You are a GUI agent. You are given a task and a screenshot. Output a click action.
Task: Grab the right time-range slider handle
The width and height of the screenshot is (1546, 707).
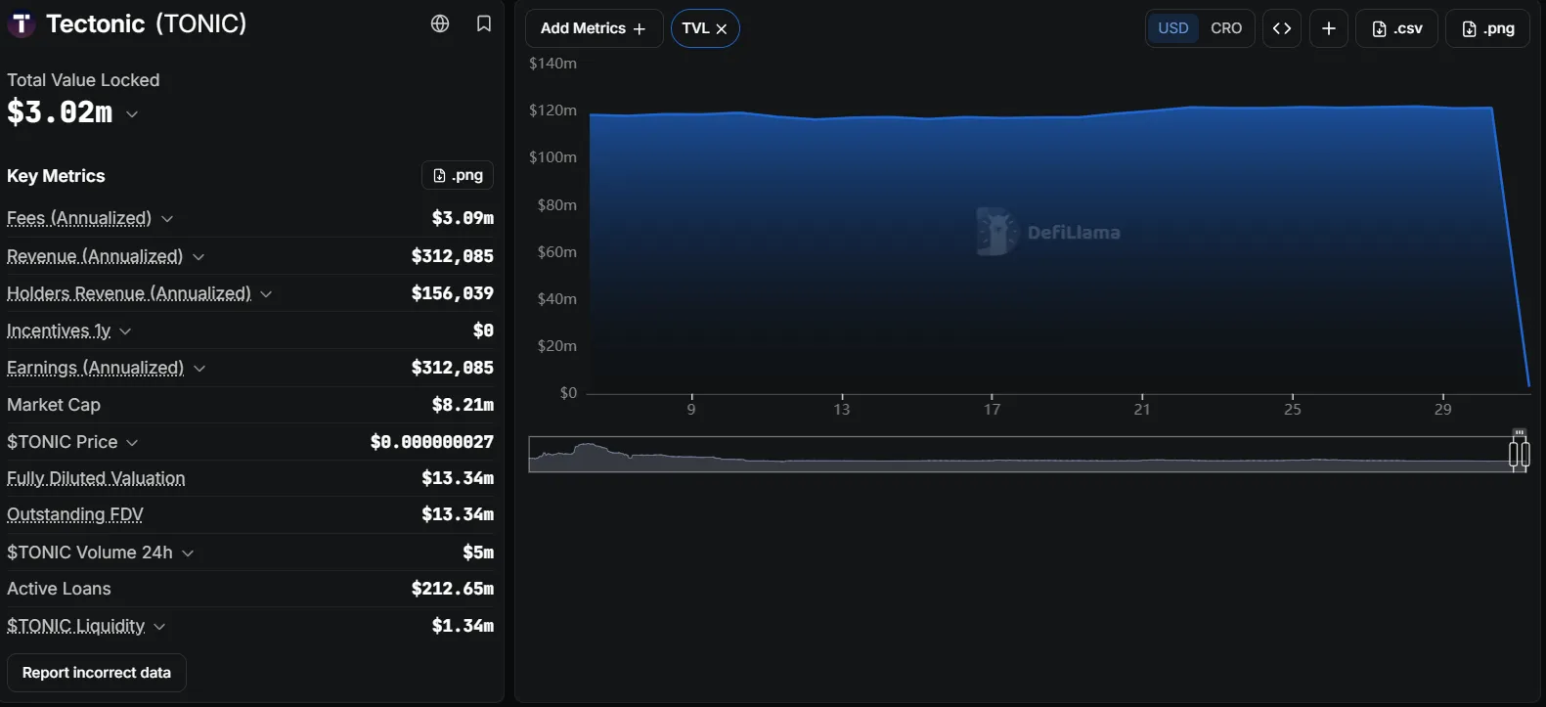click(x=1524, y=454)
